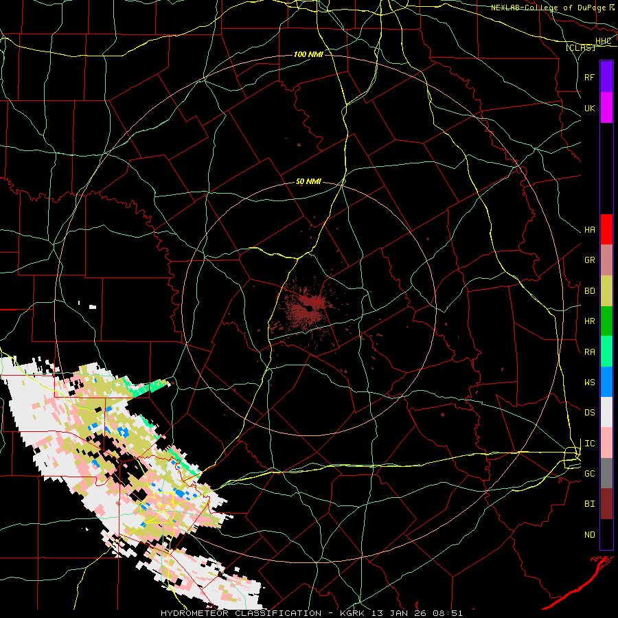The height and width of the screenshot is (618, 618).
Task: Click the RF legend label
Action: pos(589,77)
